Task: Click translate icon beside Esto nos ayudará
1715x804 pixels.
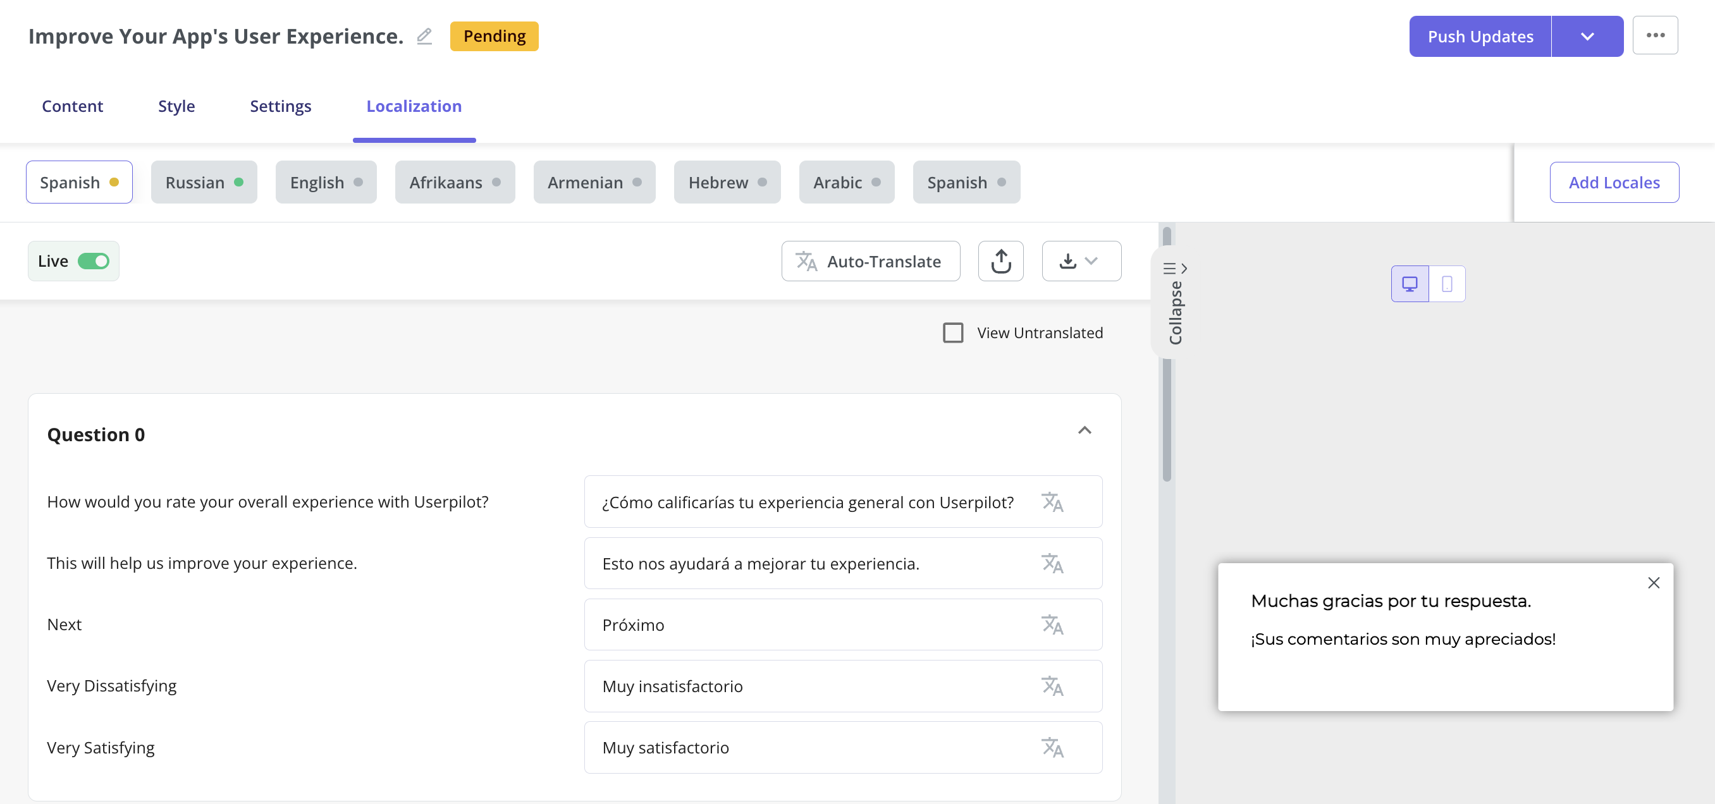Action: (1052, 563)
